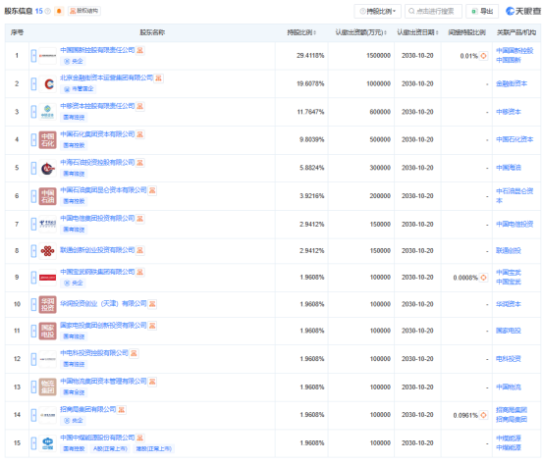
Task: Click the 国家电投 logo thumbnail
Action: 47,332
